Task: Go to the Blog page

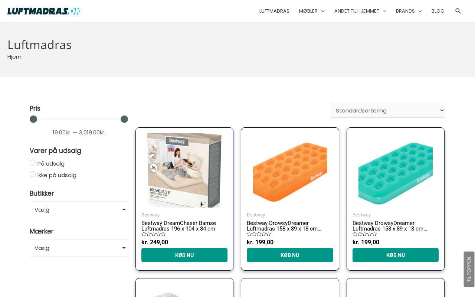Action: pos(438,11)
